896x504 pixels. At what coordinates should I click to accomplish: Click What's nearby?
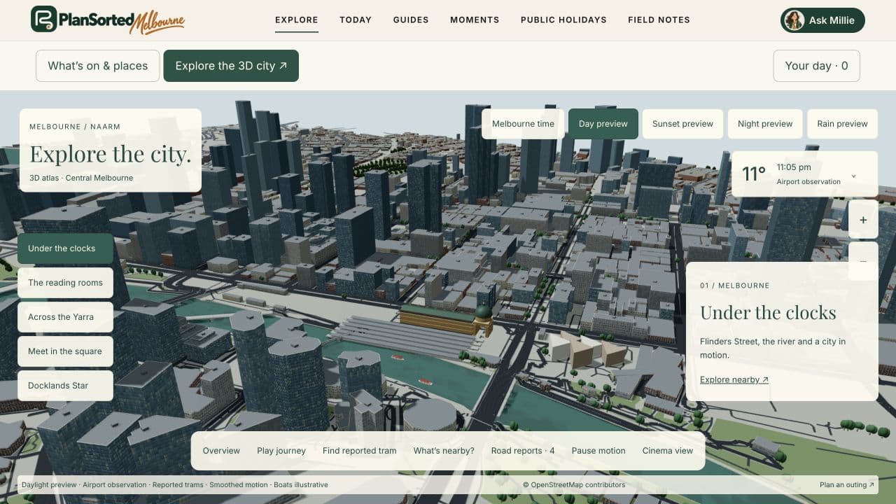444,451
